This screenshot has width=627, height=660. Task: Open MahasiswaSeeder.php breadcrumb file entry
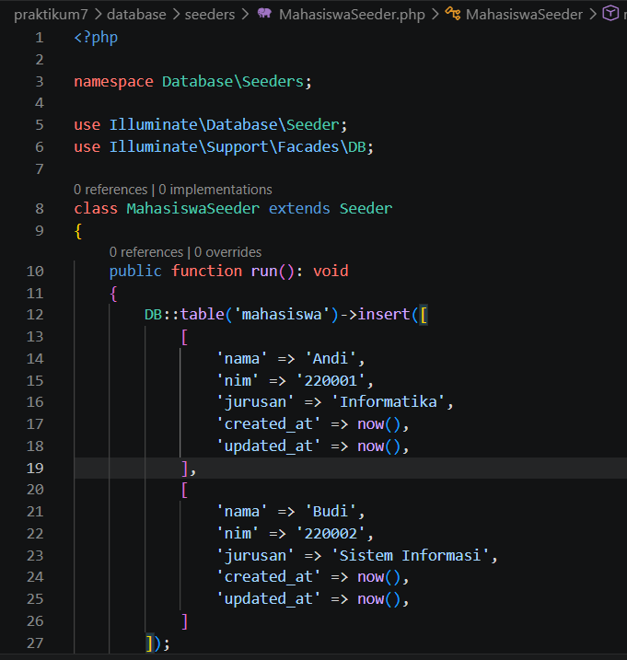[x=352, y=15]
